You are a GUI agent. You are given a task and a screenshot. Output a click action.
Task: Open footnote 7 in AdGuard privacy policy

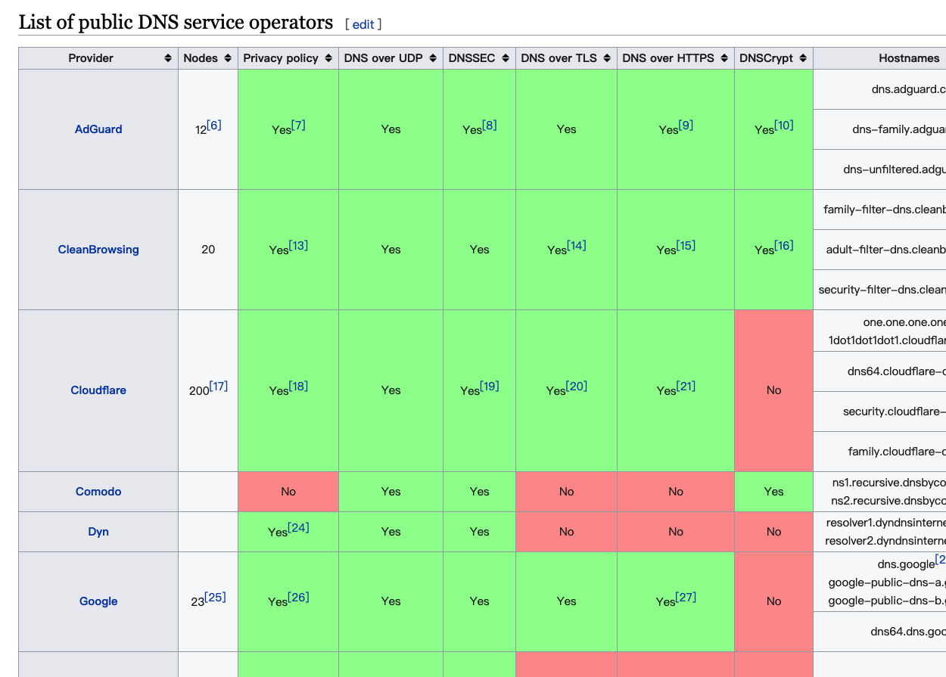(298, 125)
